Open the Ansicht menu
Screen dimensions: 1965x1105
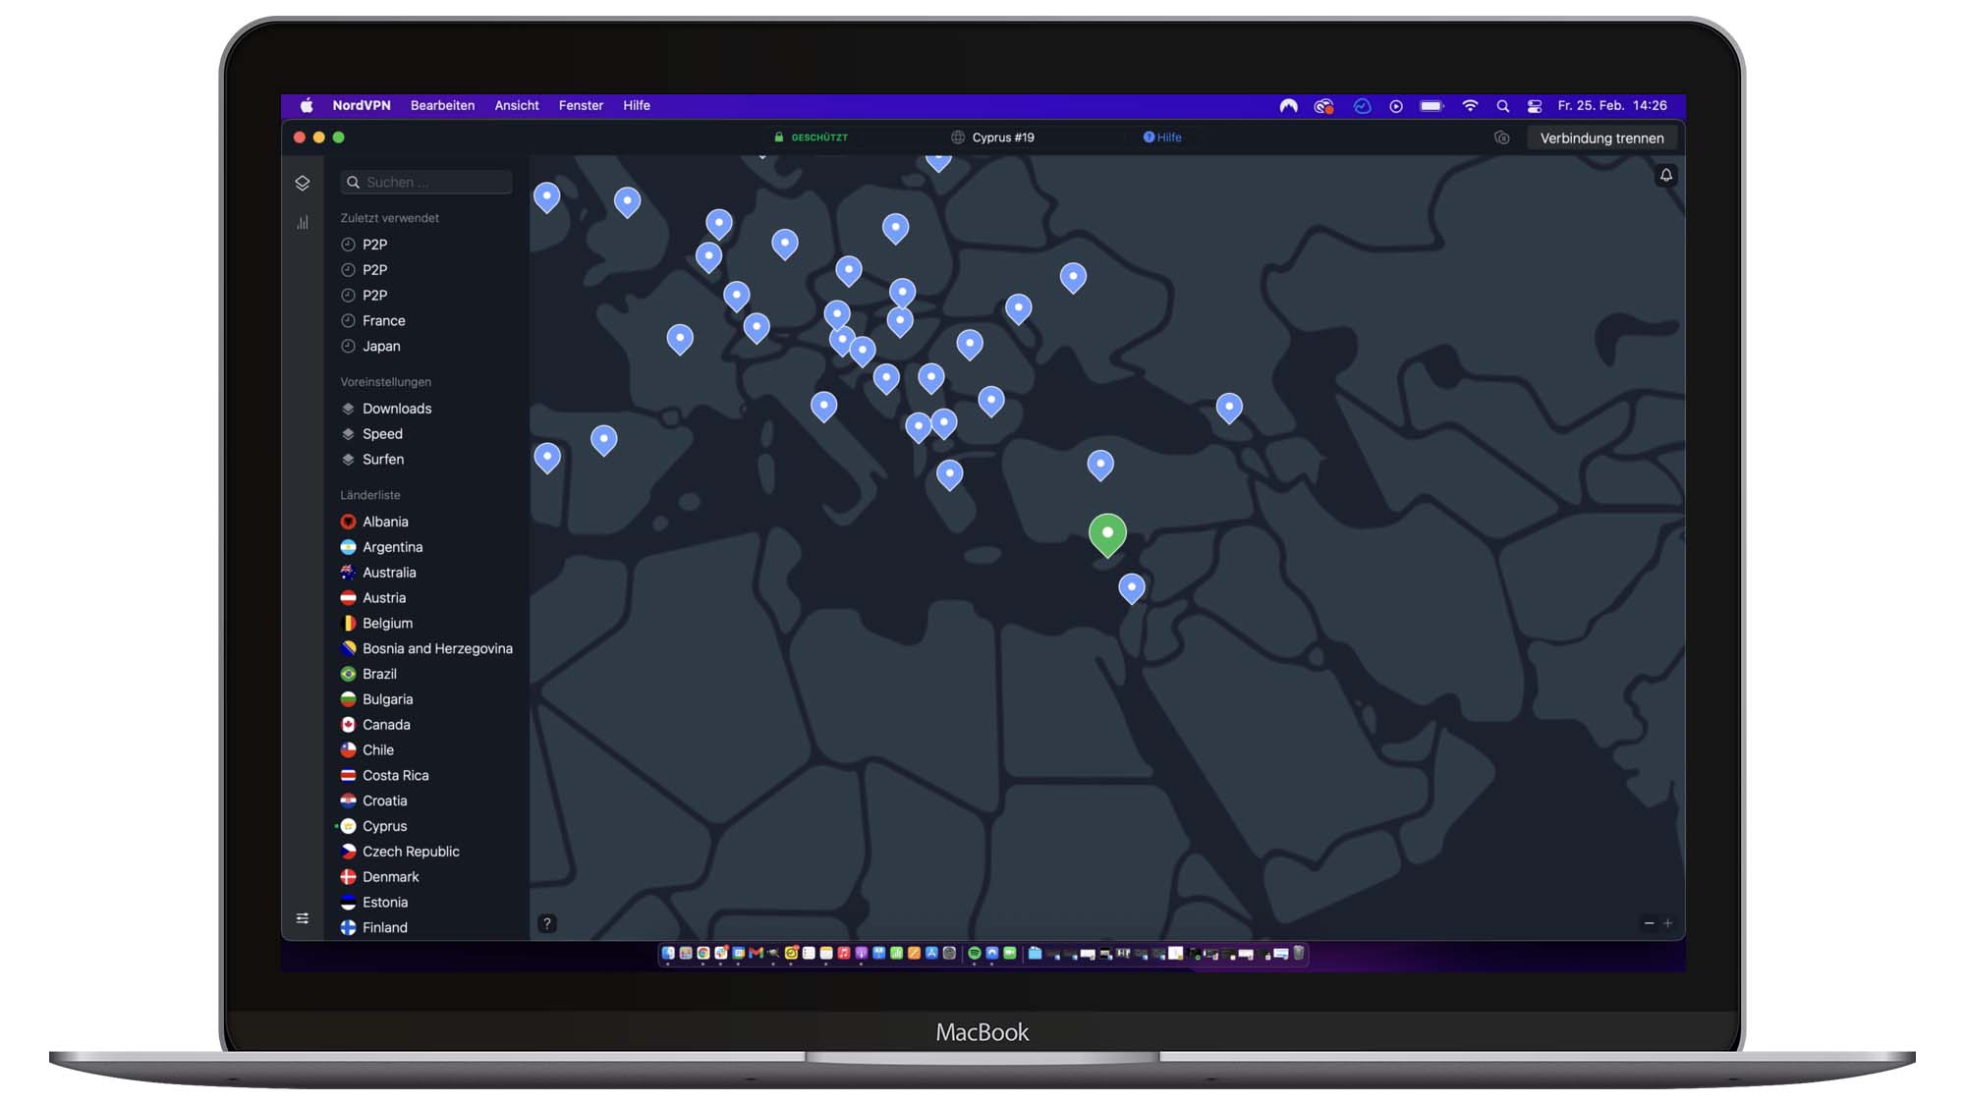coord(517,105)
